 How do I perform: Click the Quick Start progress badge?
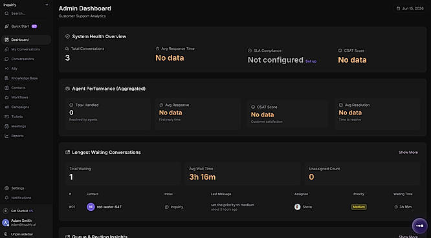pyautogui.click(x=34, y=27)
